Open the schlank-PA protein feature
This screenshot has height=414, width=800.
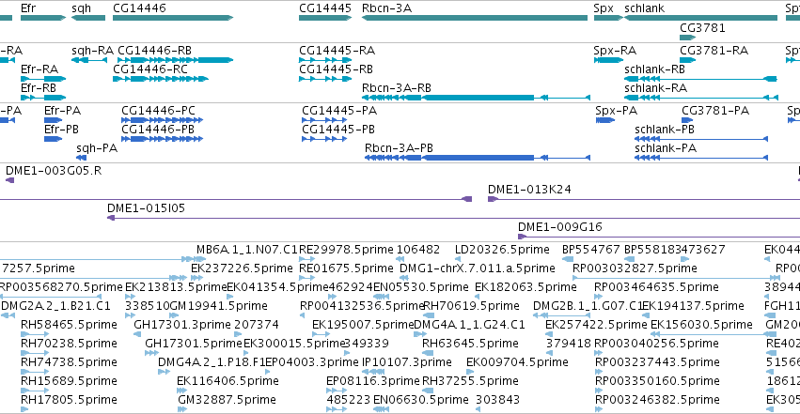tap(701, 158)
